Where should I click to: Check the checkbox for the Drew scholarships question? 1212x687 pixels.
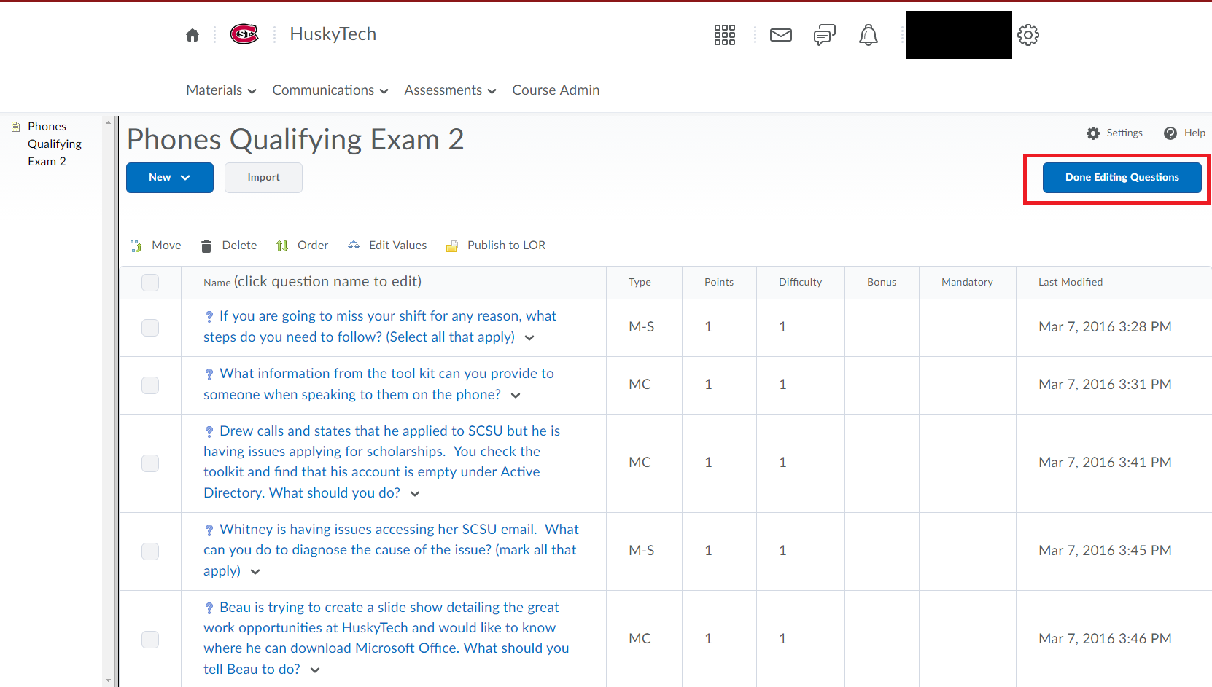pos(150,463)
